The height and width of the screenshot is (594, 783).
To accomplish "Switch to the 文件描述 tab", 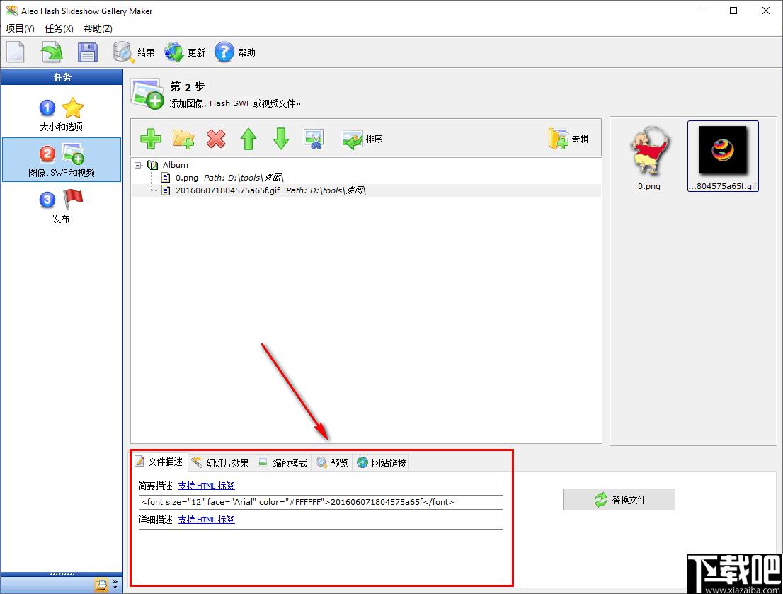I will click(159, 462).
